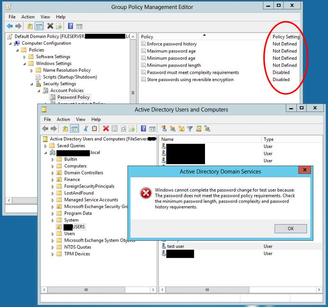Expand the Saved Queries folder
The height and width of the screenshot is (307, 328).
click(x=46, y=146)
